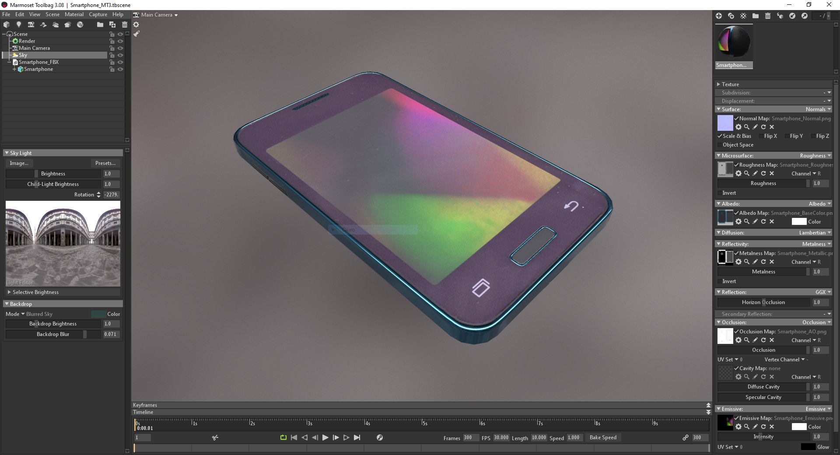Screen dimensions: 840x455
Task: Open normal map texture settings gear
Action: pos(738,127)
